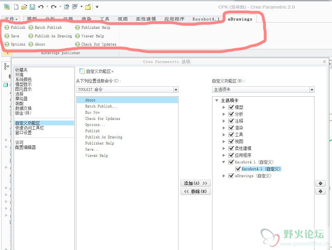332x250 pixels.
Task: Open the Windows icon dropdown arrow
Action: point(81,7)
